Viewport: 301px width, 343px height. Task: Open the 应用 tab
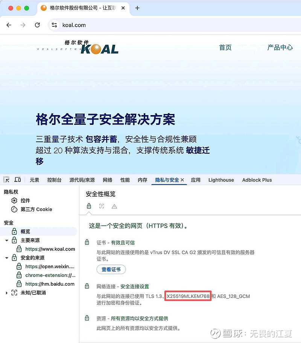[x=196, y=180]
